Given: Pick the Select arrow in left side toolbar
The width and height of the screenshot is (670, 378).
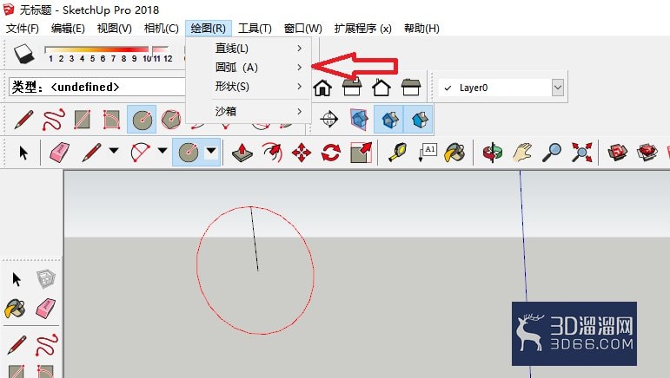Looking at the screenshot, I should tap(17, 279).
